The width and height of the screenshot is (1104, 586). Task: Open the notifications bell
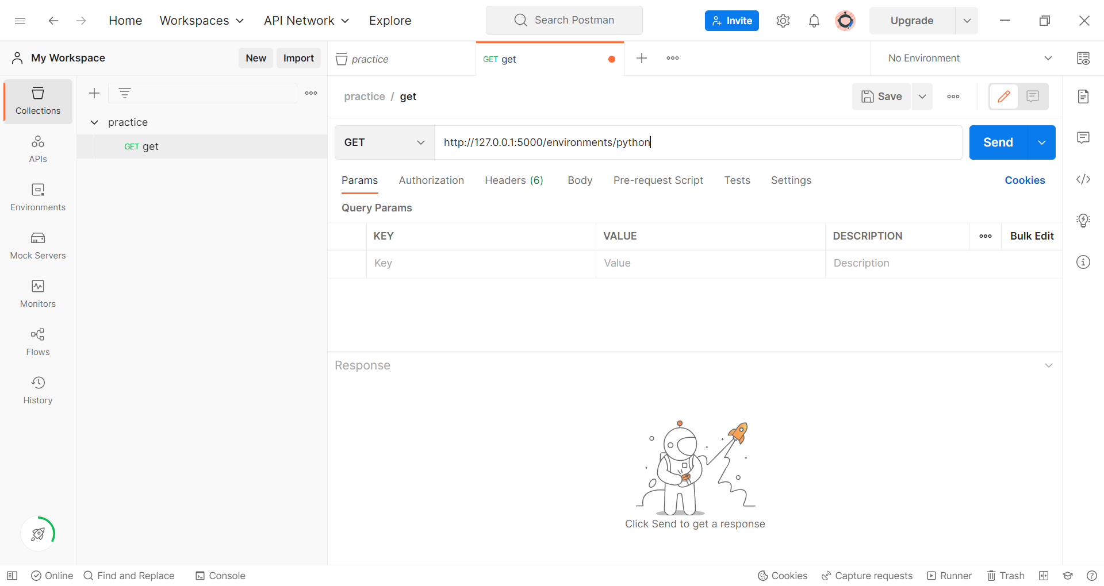click(814, 21)
